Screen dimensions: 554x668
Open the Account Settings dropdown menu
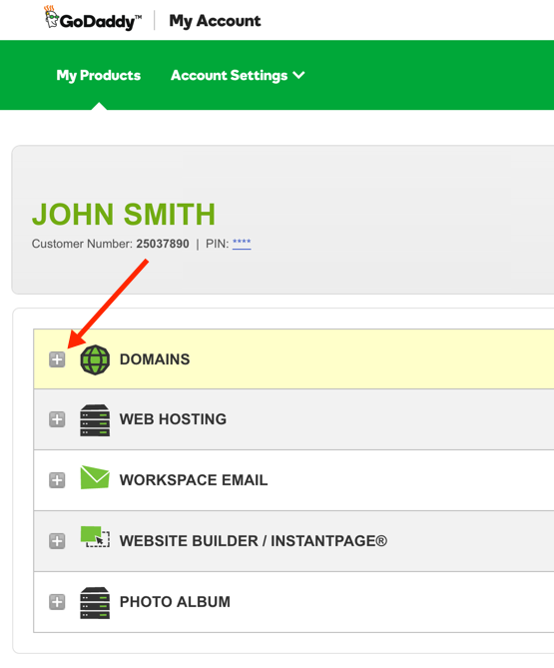pyautogui.click(x=238, y=76)
